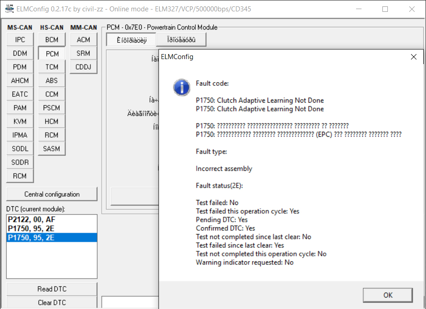Viewport: 426px width, 309px height.
Task: Switch to the second PCM tab
Action: click(181, 40)
